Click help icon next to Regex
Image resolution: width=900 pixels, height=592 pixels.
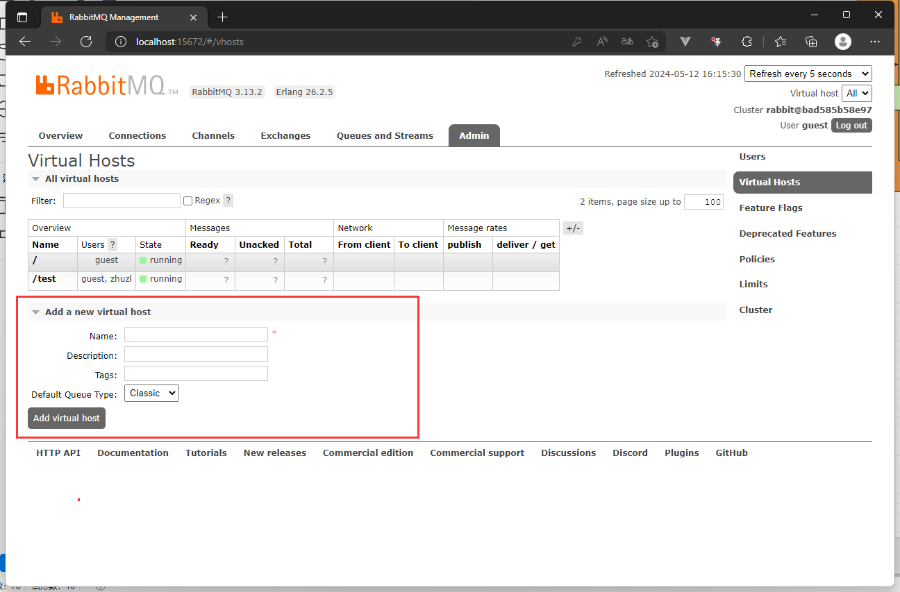pyautogui.click(x=228, y=201)
